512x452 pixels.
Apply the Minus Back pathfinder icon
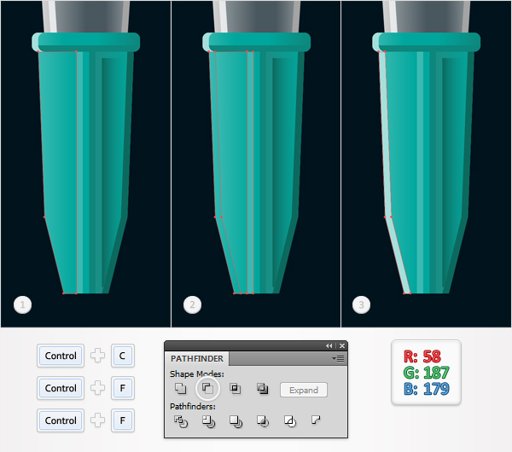click(316, 420)
